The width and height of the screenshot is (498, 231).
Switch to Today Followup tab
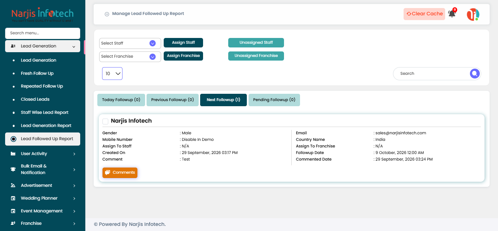coord(121,100)
